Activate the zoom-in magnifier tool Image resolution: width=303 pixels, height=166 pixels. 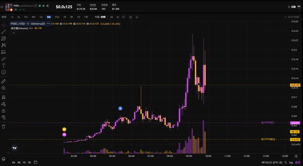tap(4, 88)
